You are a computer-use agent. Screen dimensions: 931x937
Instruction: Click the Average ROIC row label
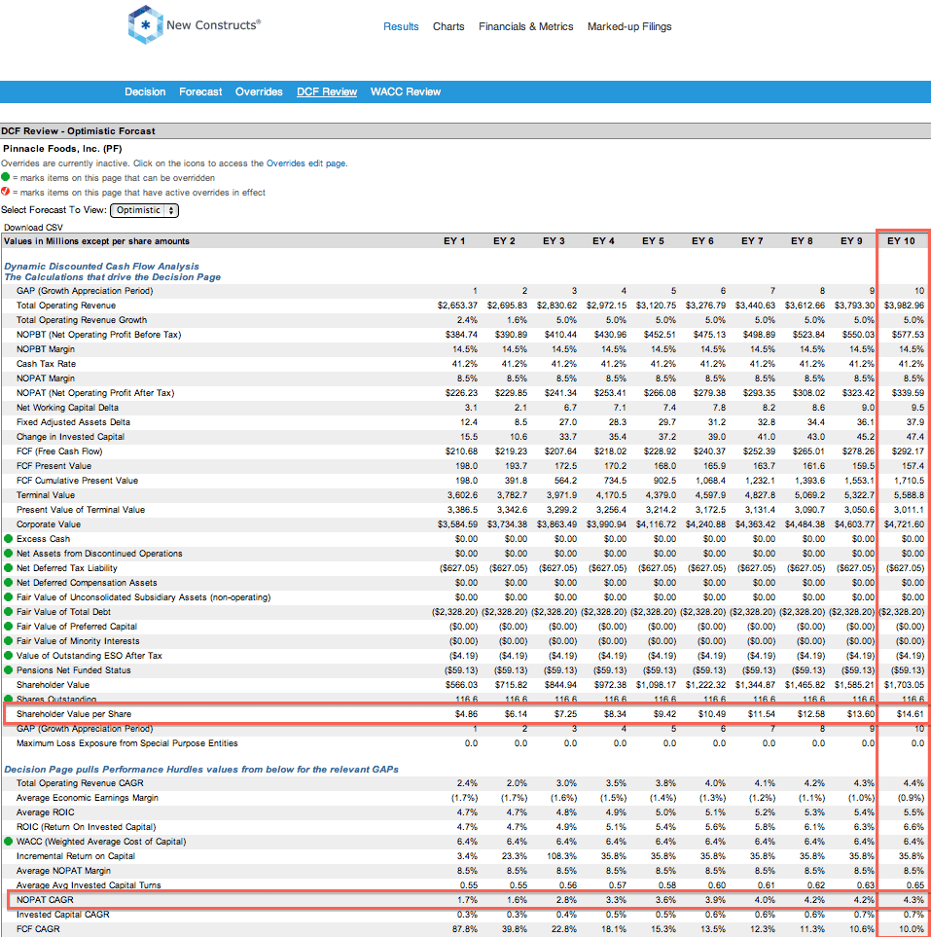46,812
